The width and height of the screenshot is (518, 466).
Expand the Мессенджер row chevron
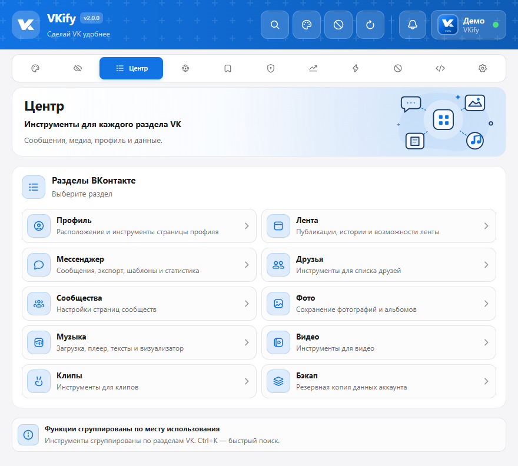(247, 265)
